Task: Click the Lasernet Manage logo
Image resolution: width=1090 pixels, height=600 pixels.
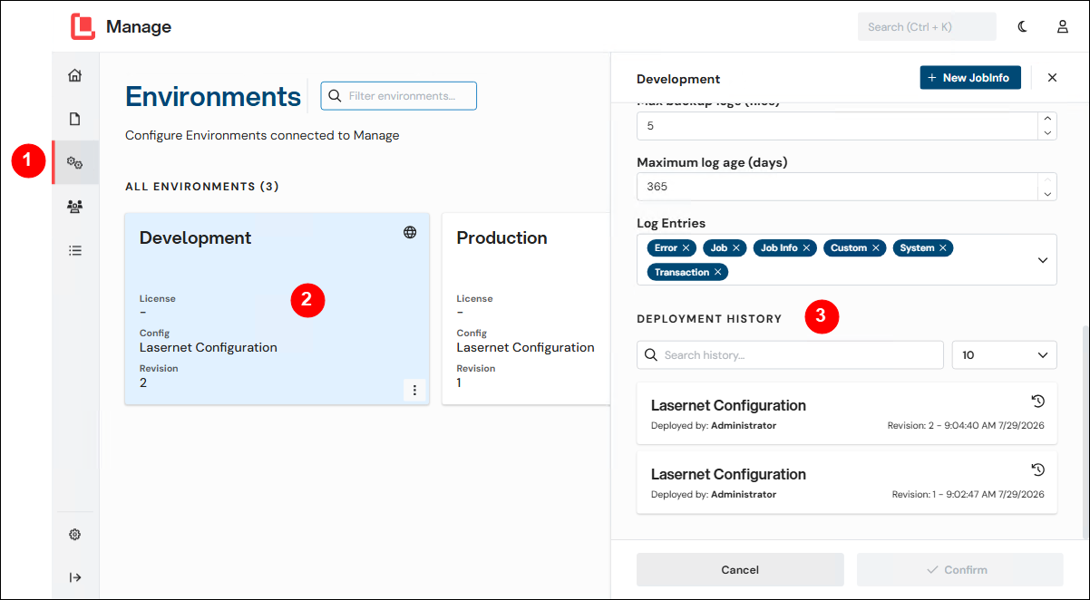Action: pyautogui.click(x=83, y=26)
